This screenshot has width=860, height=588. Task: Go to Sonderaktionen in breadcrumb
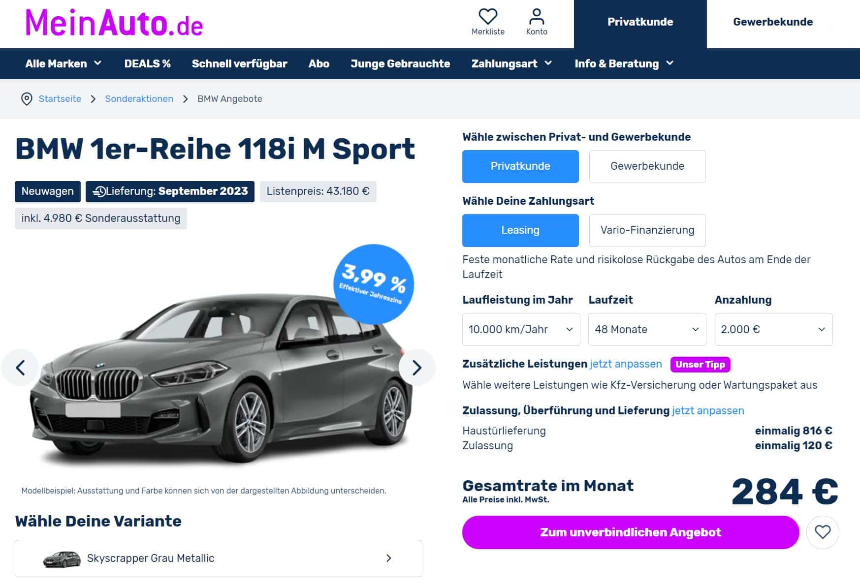point(139,99)
